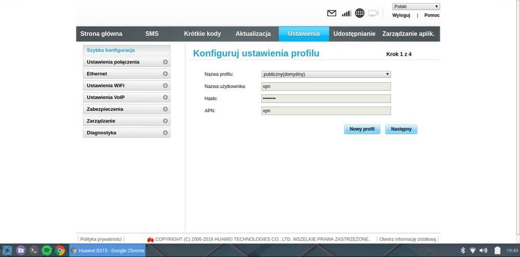
Task: Click the Bluetooth tray icon
Action: tap(462, 250)
